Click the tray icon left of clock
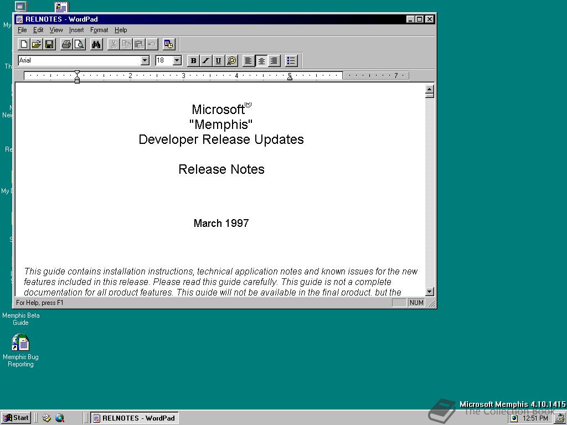This screenshot has width=567, height=425. 514,418
